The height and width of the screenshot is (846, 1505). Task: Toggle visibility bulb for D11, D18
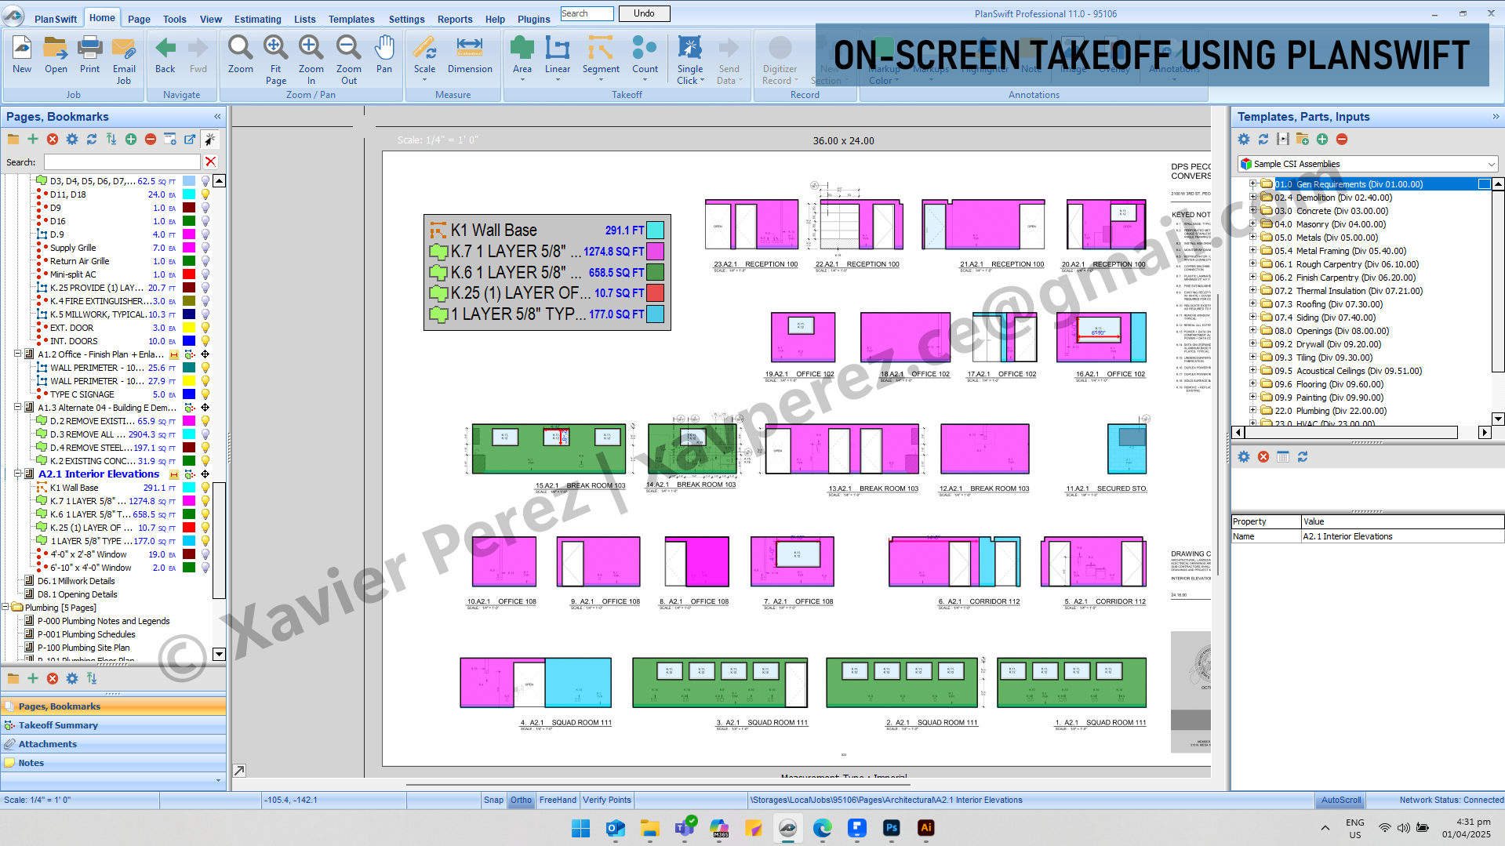point(205,194)
